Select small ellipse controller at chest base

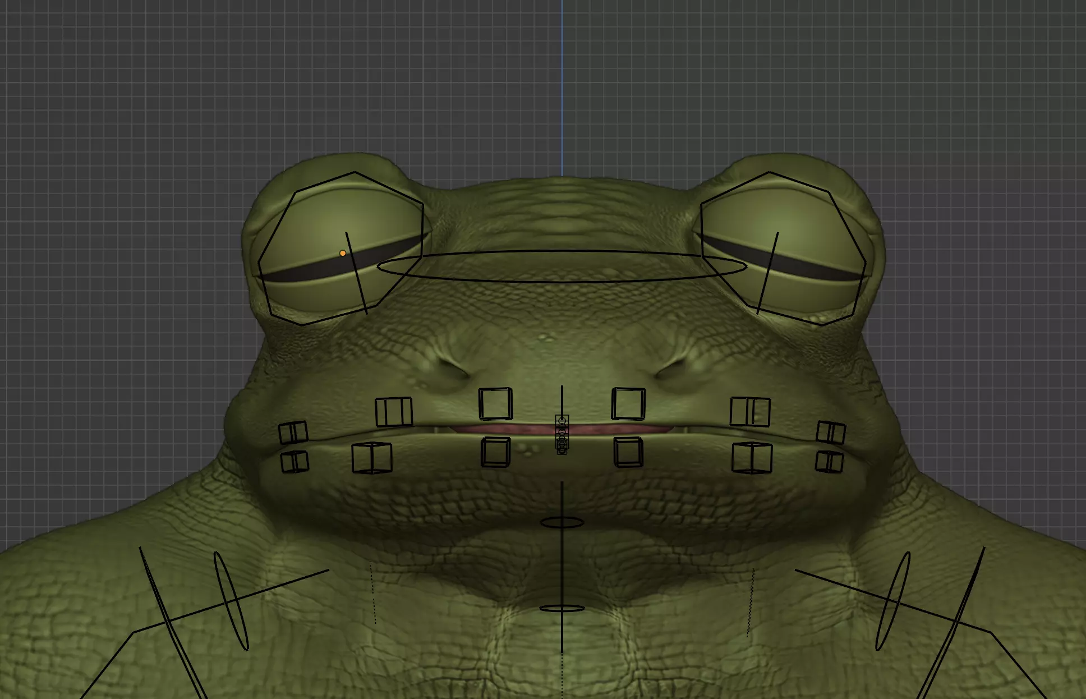tap(562, 608)
